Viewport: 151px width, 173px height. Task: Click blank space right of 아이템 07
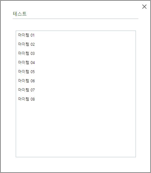point(85,90)
